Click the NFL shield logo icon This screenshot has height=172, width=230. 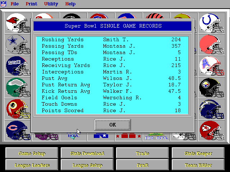(x=3, y=4)
